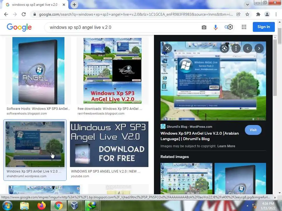282x211 pixels.
Task: Start voice search with the microphone
Action: pyautogui.click(x=215, y=27)
